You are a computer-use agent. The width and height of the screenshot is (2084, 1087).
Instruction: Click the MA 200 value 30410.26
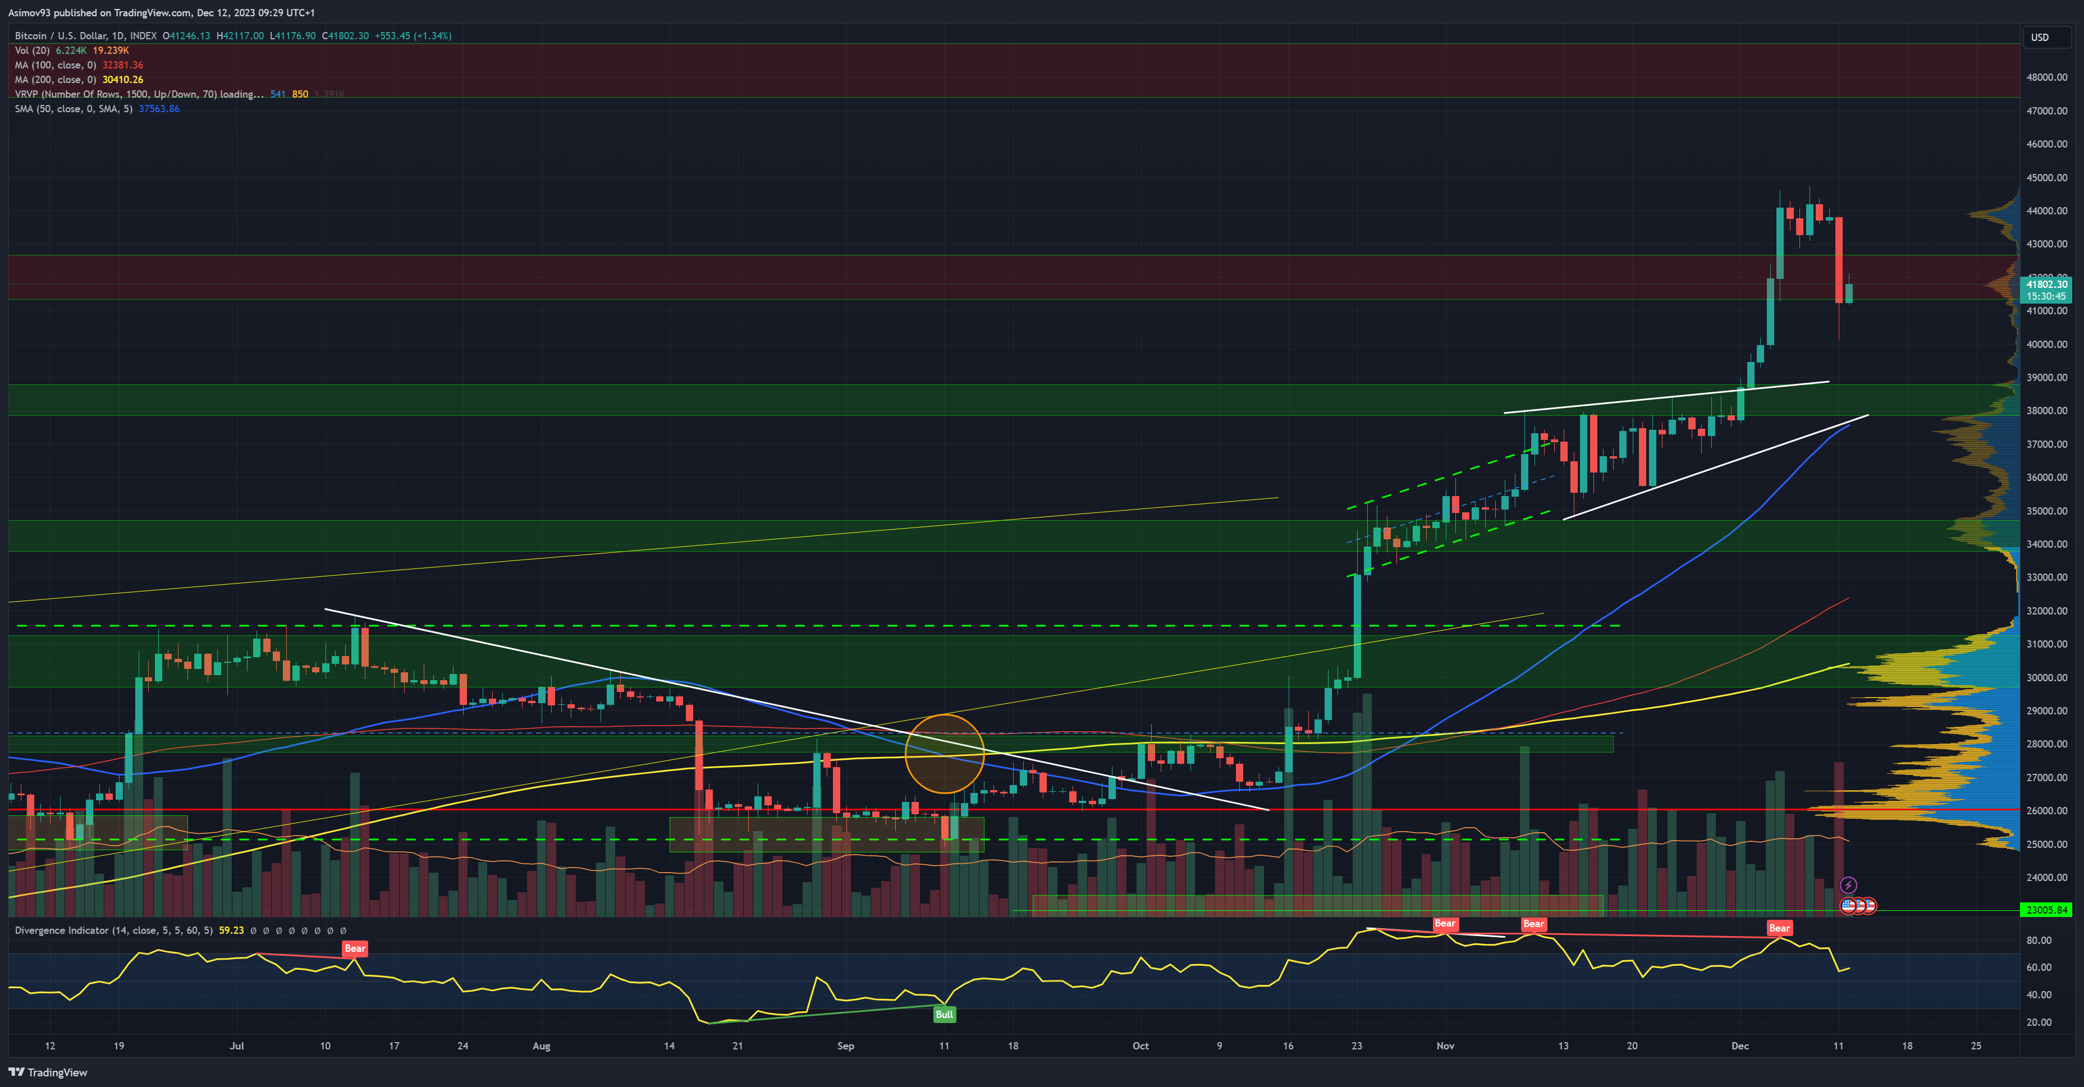pos(123,79)
